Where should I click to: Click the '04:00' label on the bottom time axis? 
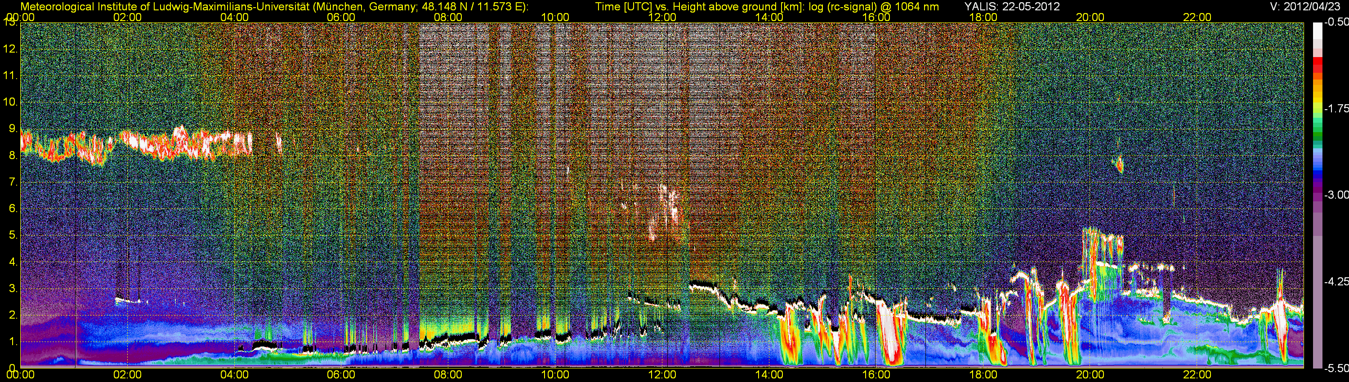click(234, 375)
